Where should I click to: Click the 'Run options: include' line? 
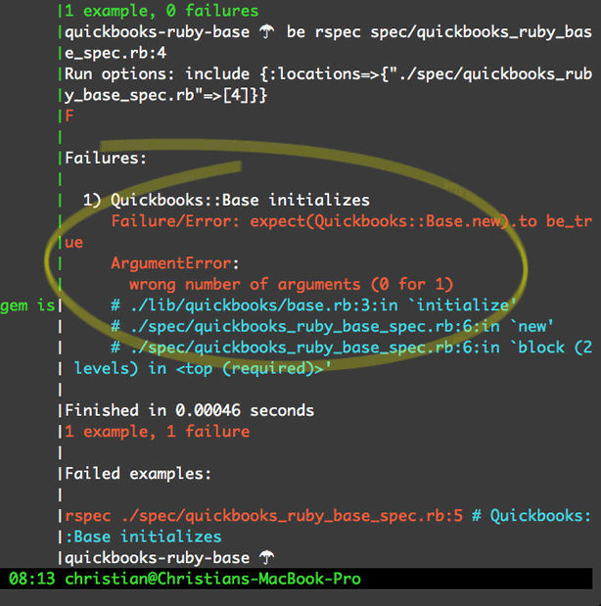[x=328, y=73]
